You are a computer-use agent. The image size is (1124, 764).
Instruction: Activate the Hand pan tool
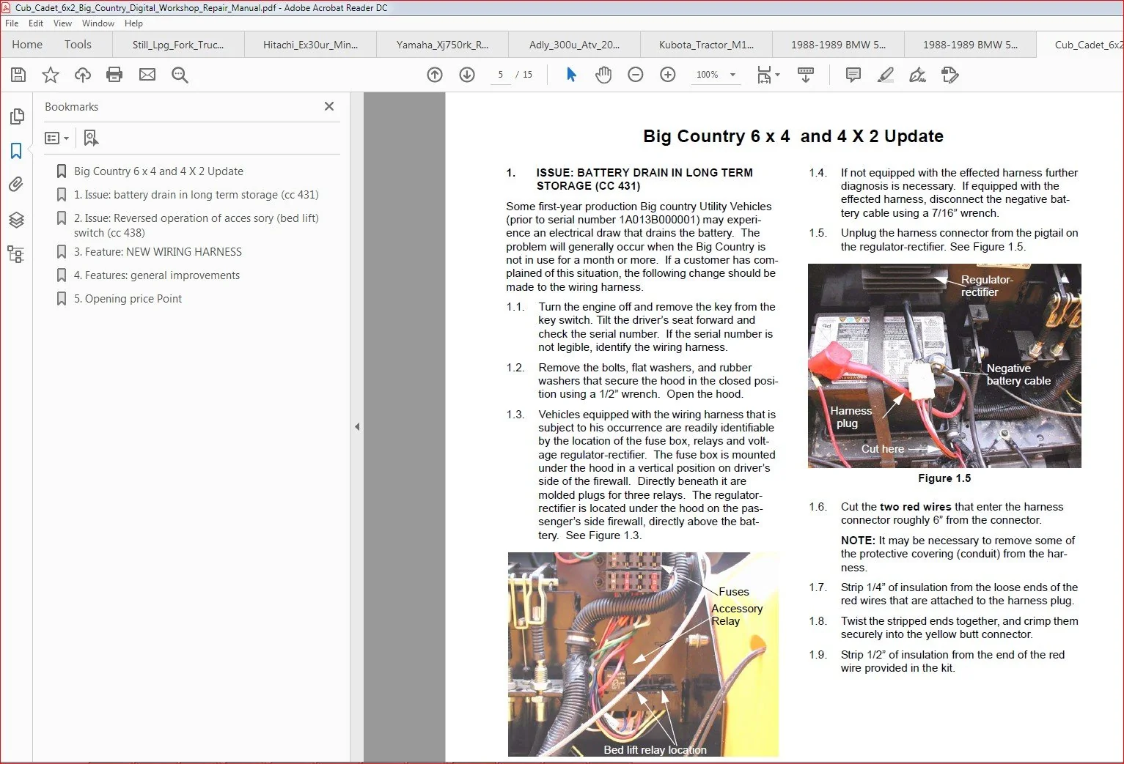603,75
